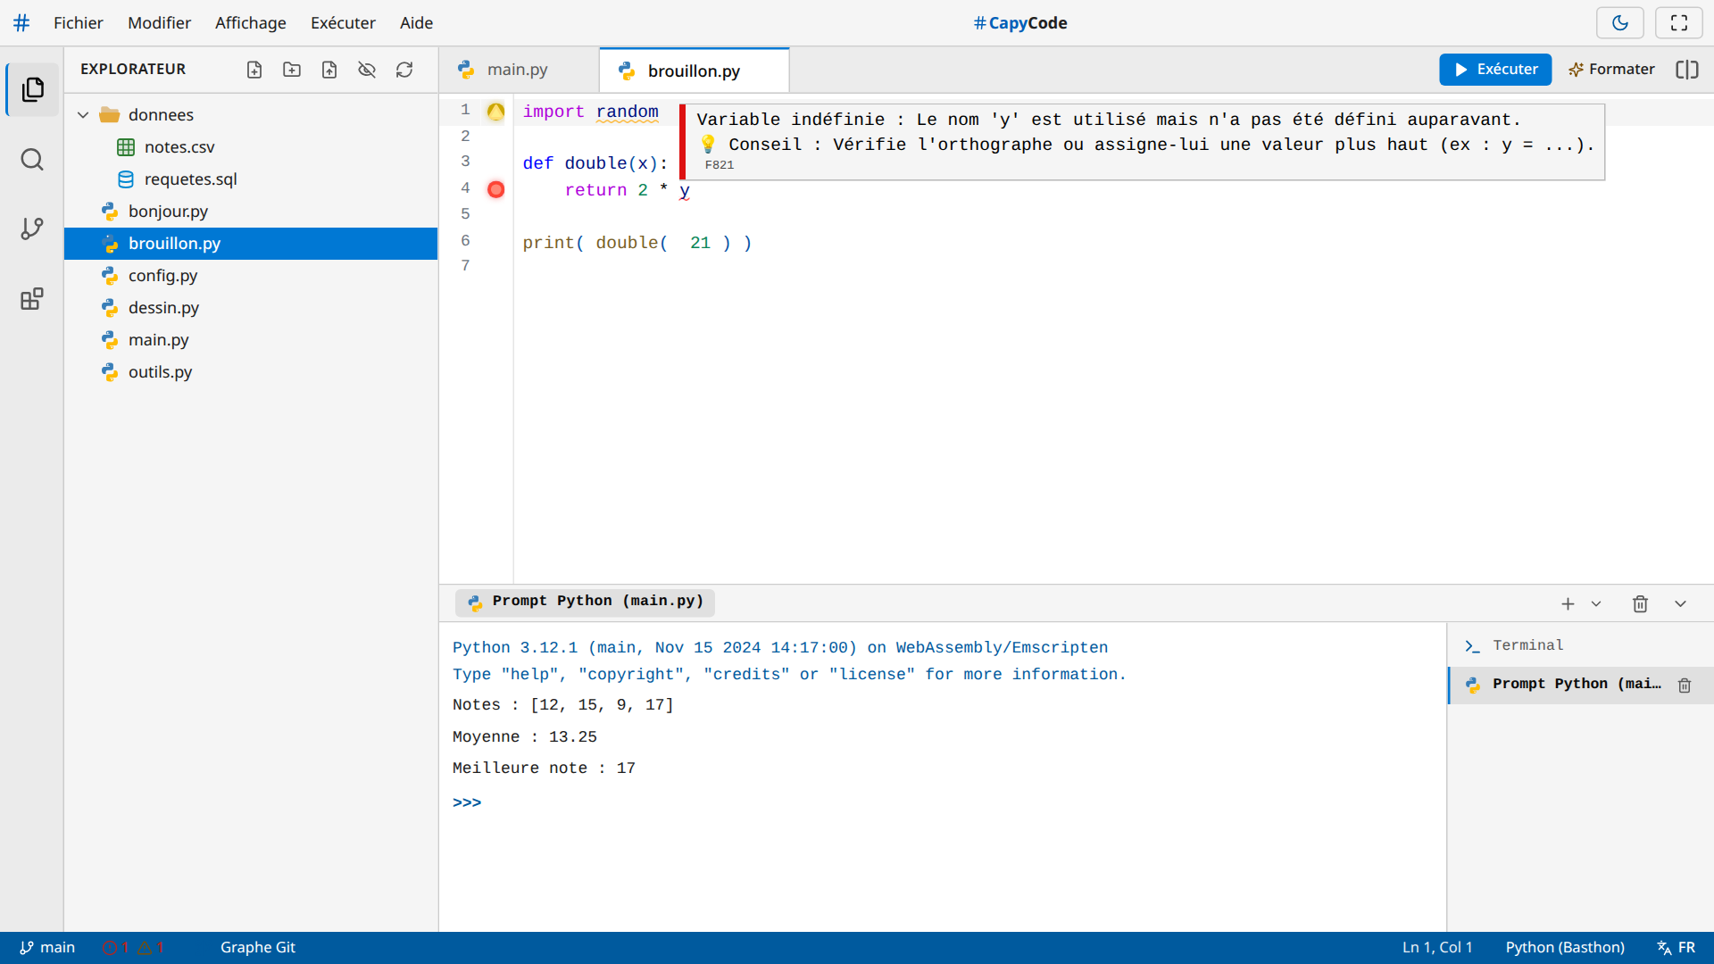Screen dimensions: 1714x964
Task: Click the yellow warning marker on line 1
Action: (495, 112)
